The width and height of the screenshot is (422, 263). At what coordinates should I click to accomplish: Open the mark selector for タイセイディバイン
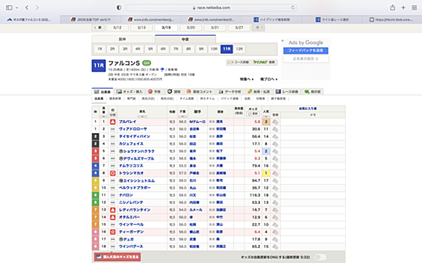pos(113,137)
